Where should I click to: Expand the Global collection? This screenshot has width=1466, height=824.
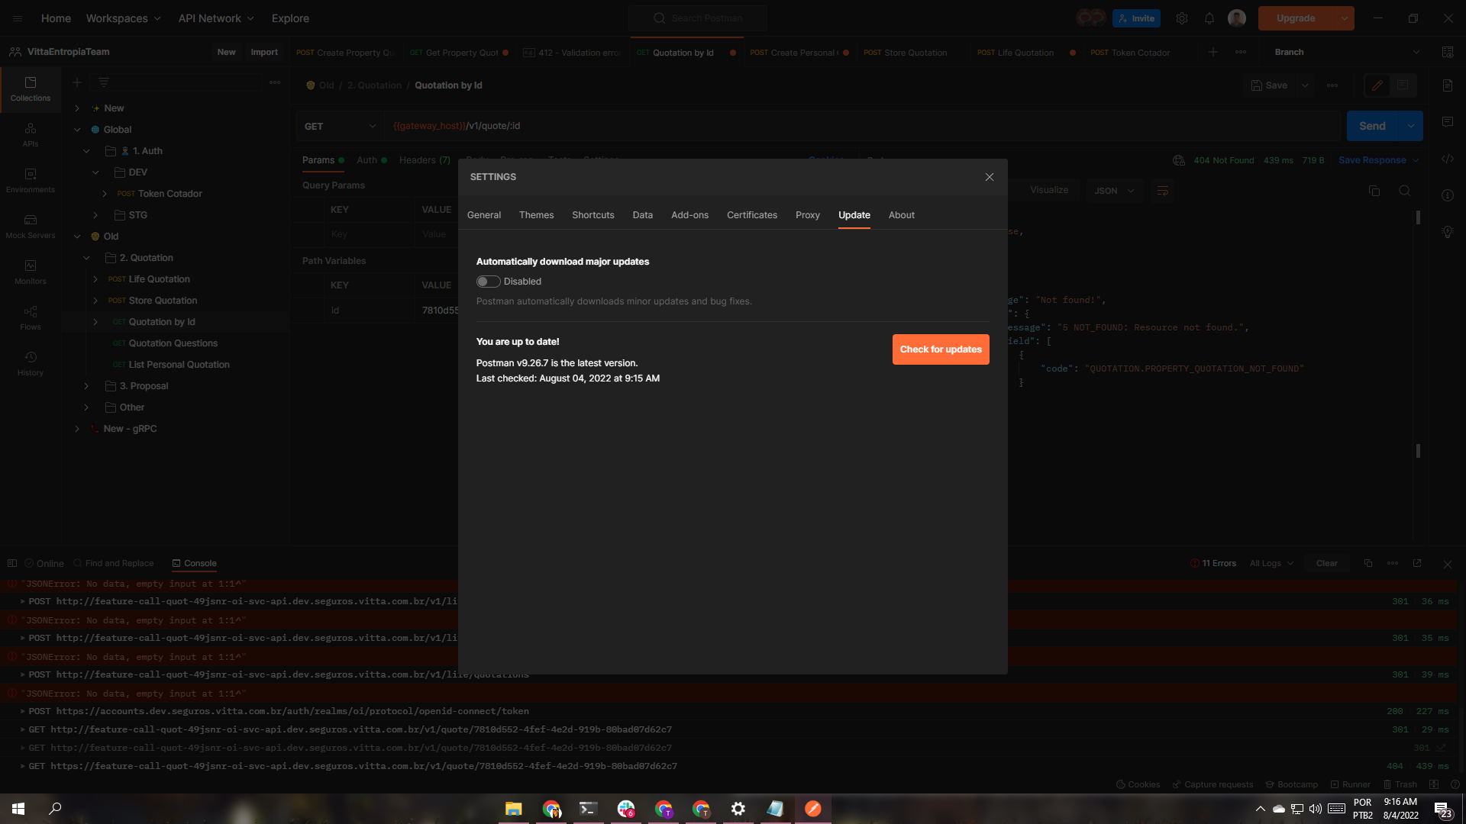tap(76, 129)
